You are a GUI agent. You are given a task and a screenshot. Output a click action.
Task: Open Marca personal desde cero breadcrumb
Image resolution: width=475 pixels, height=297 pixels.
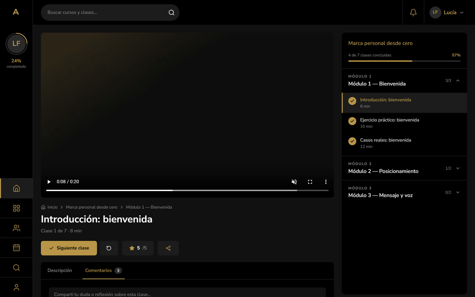[92, 207]
